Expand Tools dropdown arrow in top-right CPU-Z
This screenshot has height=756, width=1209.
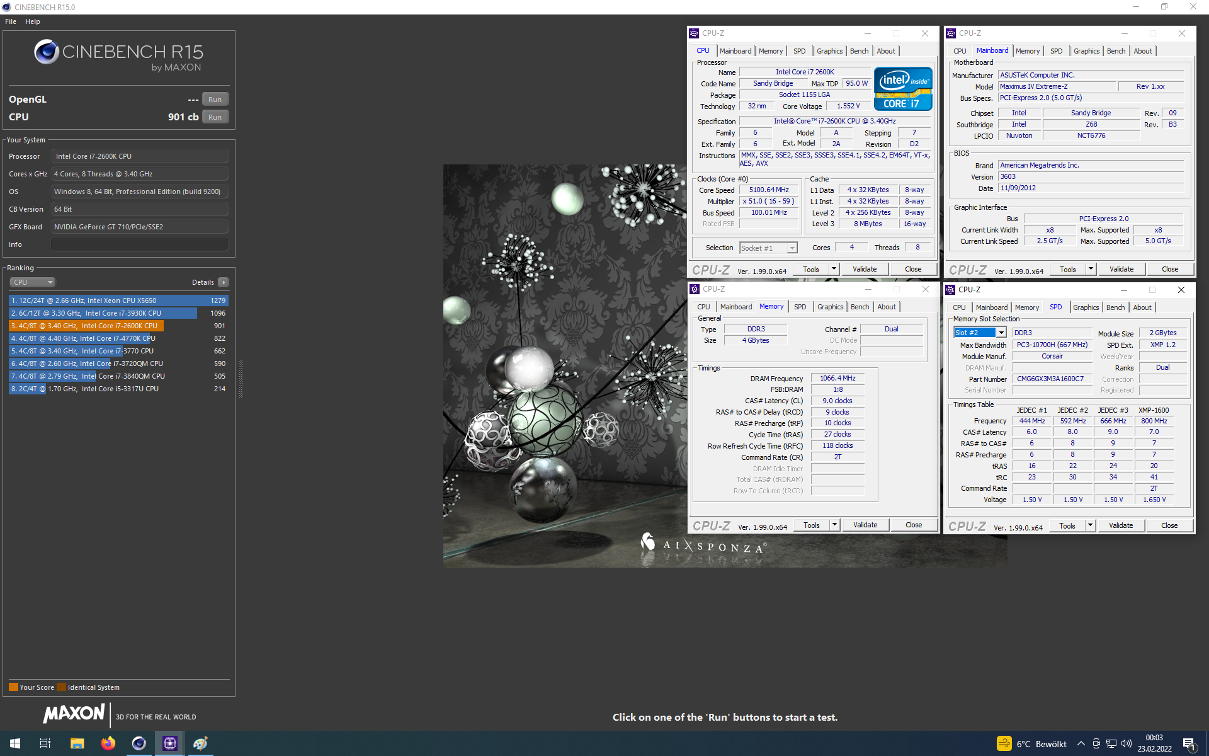1091,270
